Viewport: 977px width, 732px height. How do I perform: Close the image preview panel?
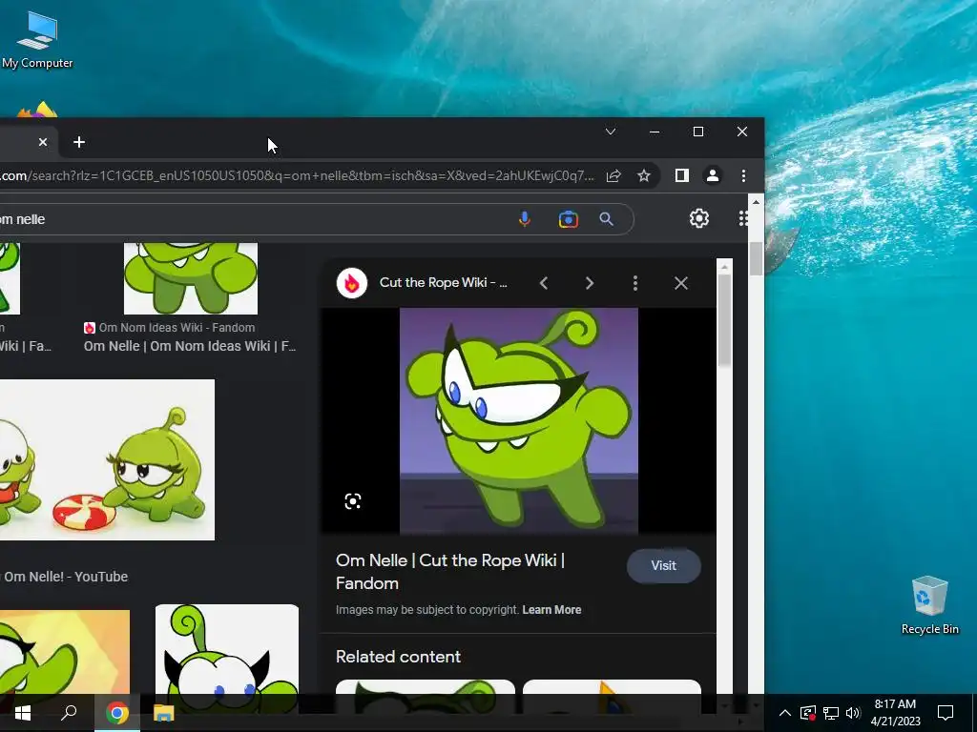681,283
